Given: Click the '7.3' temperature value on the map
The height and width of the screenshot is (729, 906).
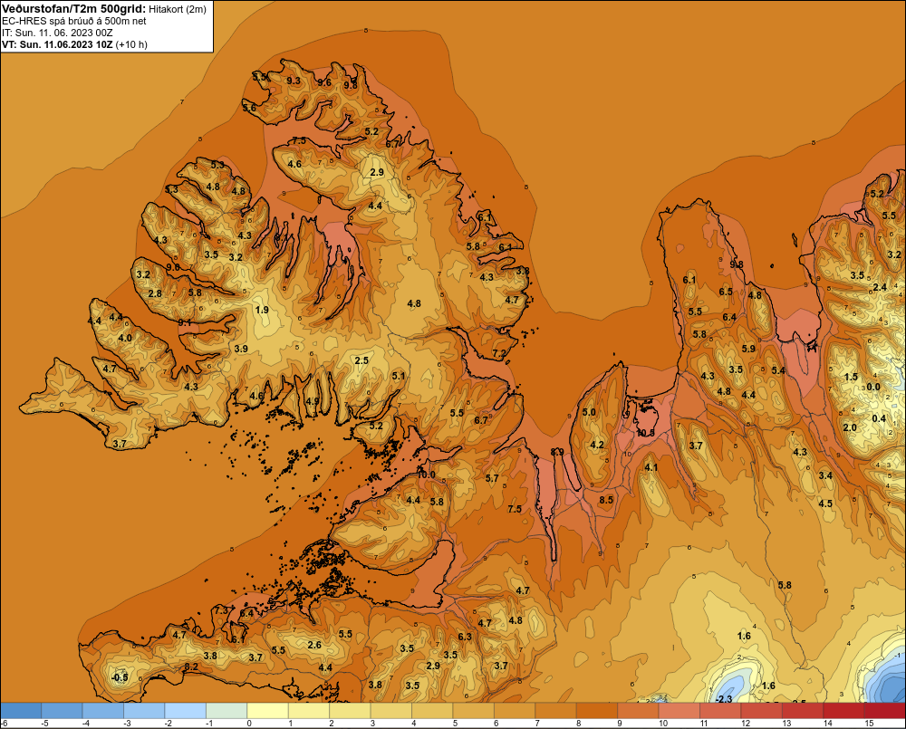Looking at the screenshot, I should pyautogui.click(x=222, y=610).
